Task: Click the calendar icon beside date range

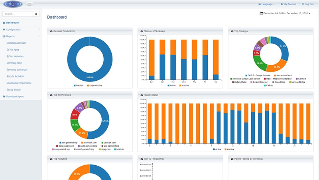Action: 261,14
